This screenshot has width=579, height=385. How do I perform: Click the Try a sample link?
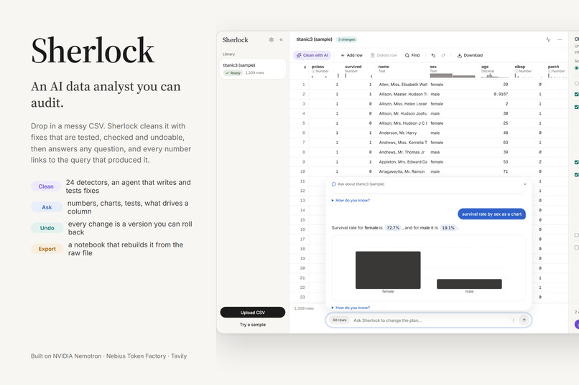253,325
